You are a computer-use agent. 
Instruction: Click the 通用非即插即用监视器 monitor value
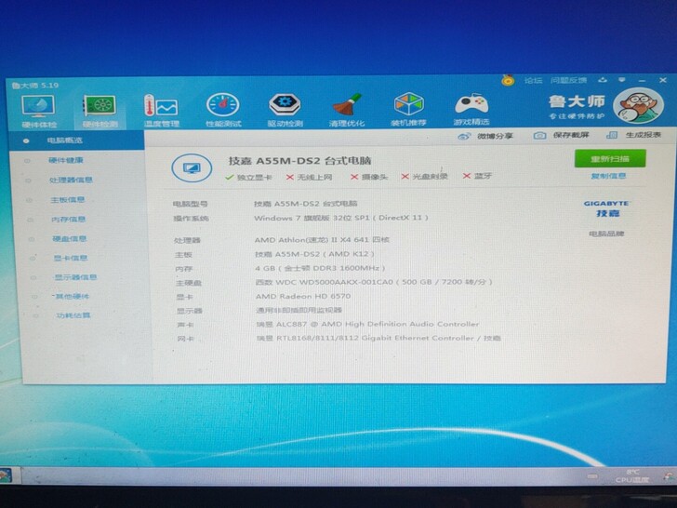299,310
